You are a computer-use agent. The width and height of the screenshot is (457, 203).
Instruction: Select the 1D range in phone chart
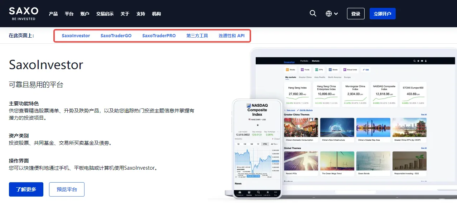click(239, 144)
